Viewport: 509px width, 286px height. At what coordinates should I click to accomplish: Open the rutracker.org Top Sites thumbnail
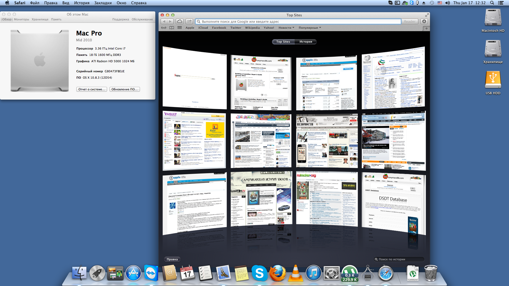[x=327, y=199]
